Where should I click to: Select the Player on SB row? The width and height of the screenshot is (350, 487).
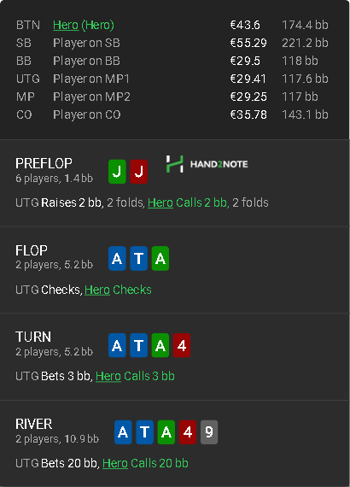point(172,43)
